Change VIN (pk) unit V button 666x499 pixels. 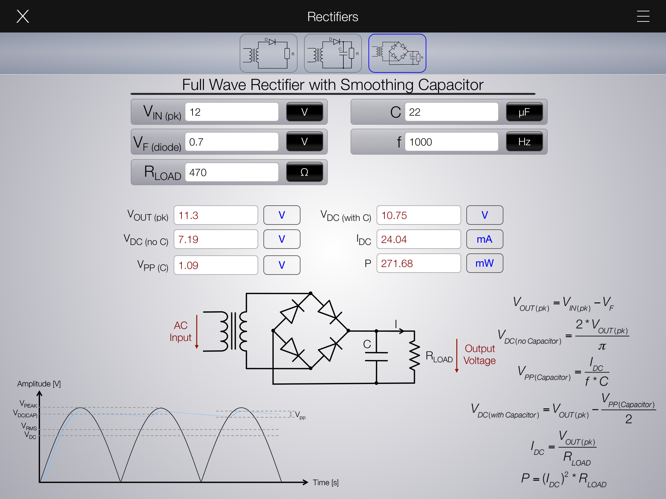(304, 112)
